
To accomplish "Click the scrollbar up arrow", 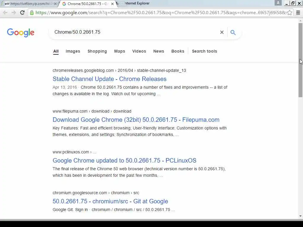I will (x=300, y=20).
